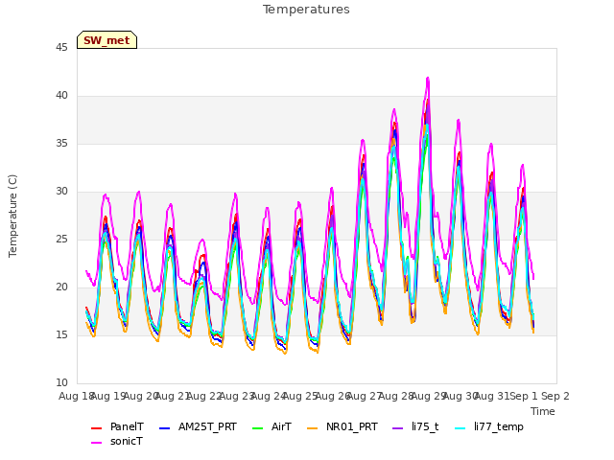Click the magenta sonicT legend color marker
The width and height of the screenshot is (614, 460).
click(x=96, y=443)
